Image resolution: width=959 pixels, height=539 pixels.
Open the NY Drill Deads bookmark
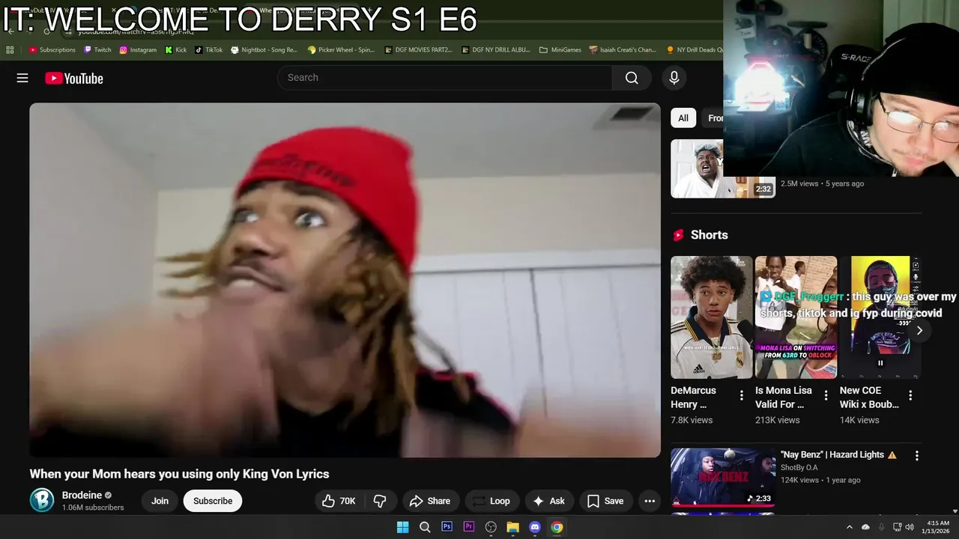click(x=695, y=50)
